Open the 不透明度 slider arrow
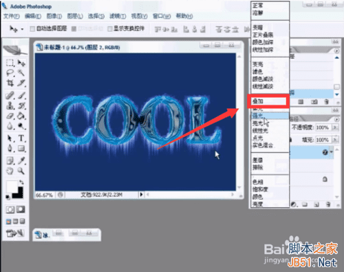This screenshot has height=272, width=344. coord(335,127)
